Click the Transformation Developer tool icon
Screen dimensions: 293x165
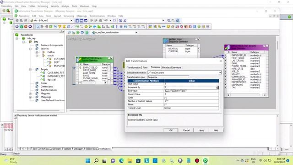point(78,33)
